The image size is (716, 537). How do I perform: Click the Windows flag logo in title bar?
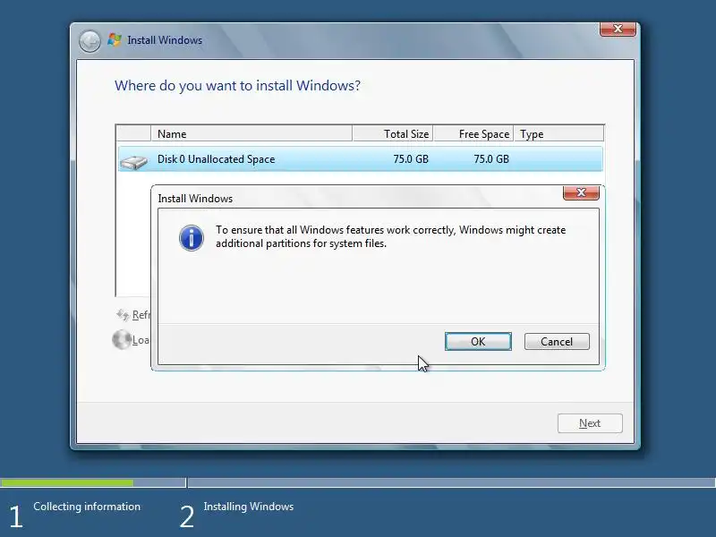(115, 39)
